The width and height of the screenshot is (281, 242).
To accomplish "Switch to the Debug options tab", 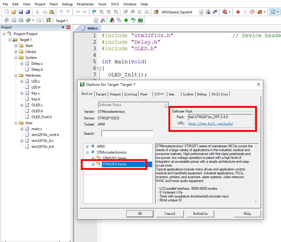I will point(202,94).
